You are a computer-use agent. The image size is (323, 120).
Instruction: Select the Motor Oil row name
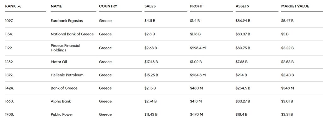coord(59,62)
